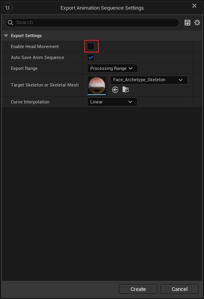Close the Export Animation Sequence Settings dialog
The height and width of the screenshot is (299, 204).
point(194,6)
